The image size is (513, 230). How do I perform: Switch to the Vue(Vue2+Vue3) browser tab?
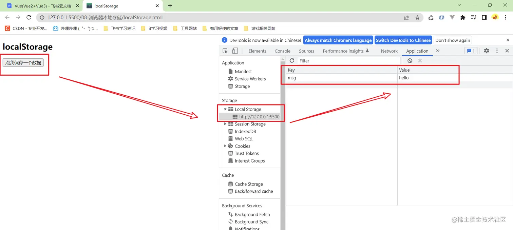point(43,6)
